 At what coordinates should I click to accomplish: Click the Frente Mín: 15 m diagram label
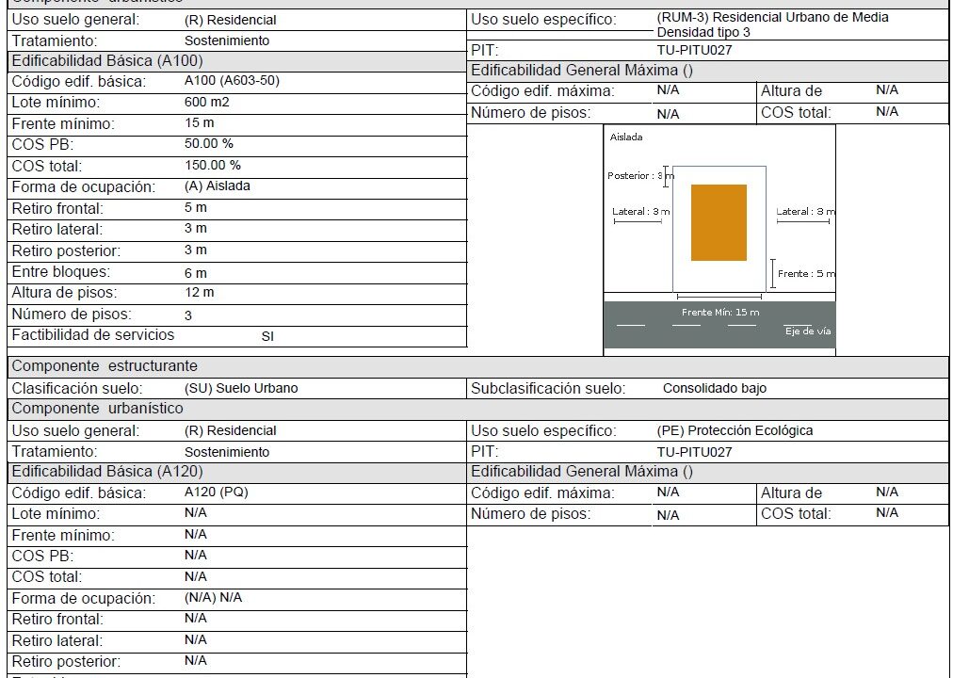720,313
